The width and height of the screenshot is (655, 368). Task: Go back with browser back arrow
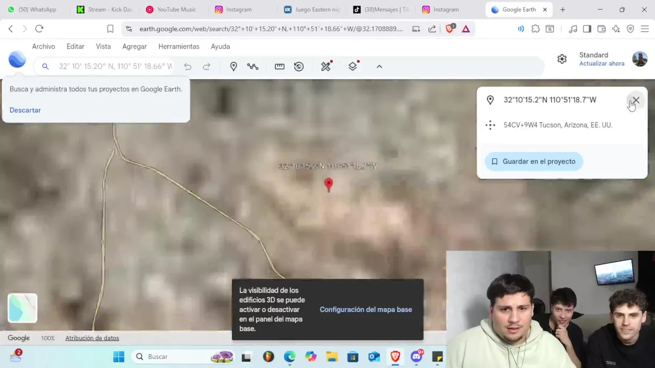[11, 29]
